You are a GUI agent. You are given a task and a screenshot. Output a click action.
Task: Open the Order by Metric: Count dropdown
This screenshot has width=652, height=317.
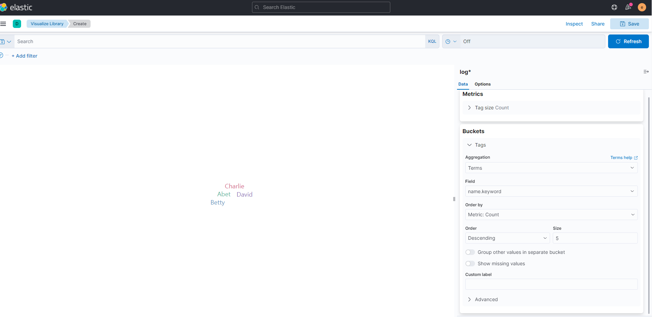[x=551, y=215]
